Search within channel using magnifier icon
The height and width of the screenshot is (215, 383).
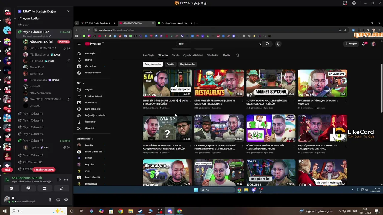click(x=238, y=55)
